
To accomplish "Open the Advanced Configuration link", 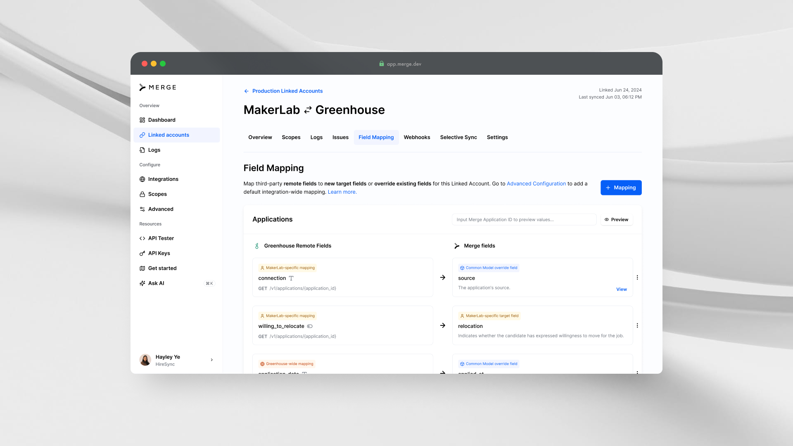I will [536, 184].
